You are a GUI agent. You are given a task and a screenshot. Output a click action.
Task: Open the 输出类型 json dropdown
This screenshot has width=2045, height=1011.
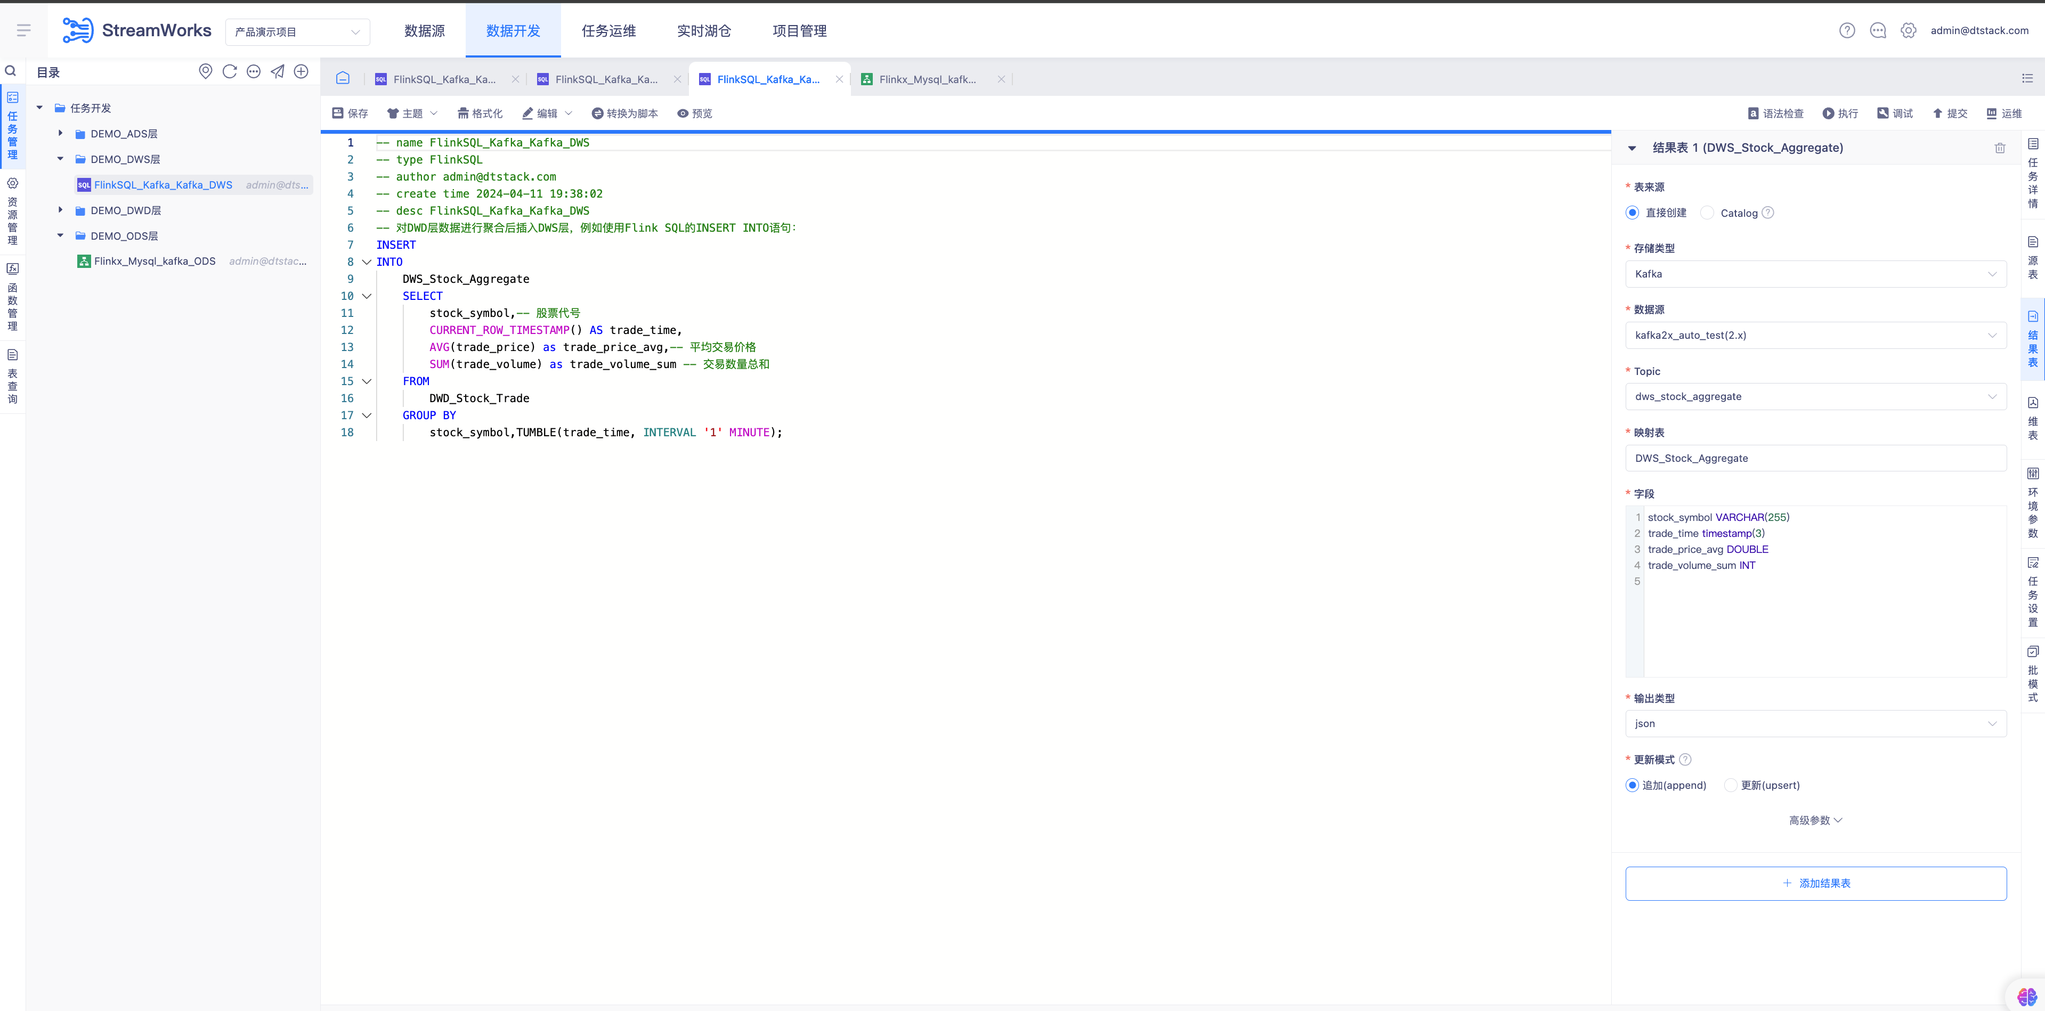pos(1815,724)
